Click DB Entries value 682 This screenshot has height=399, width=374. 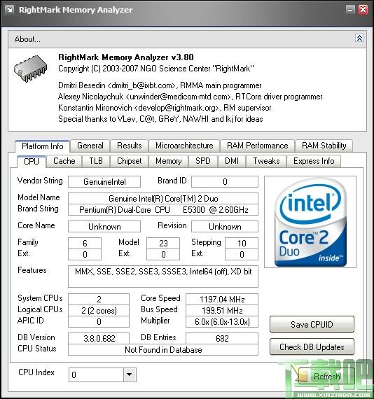tap(222, 338)
